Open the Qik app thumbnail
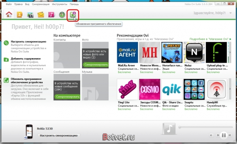 tap(172, 89)
